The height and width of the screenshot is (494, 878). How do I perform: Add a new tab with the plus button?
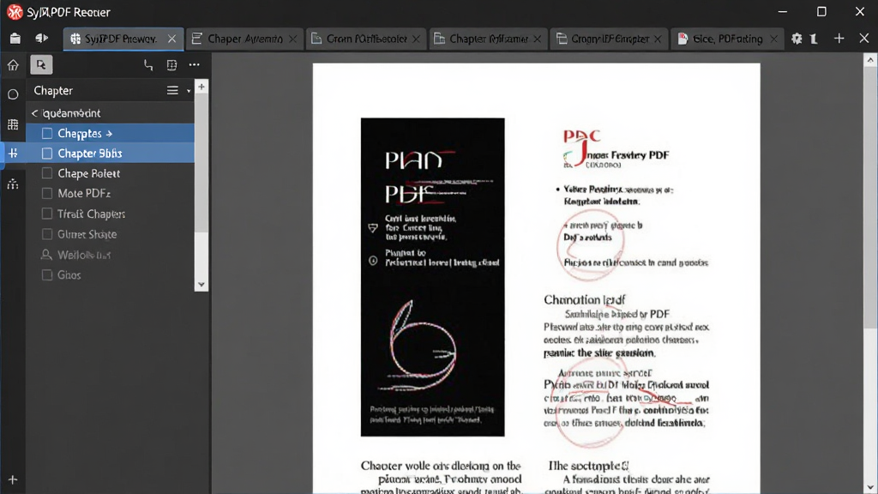coord(839,38)
